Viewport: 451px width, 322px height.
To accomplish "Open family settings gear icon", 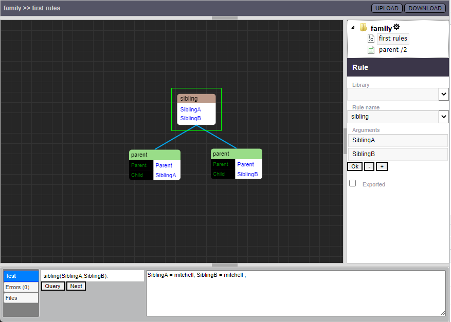I will pyautogui.click(x=396, y=27).
